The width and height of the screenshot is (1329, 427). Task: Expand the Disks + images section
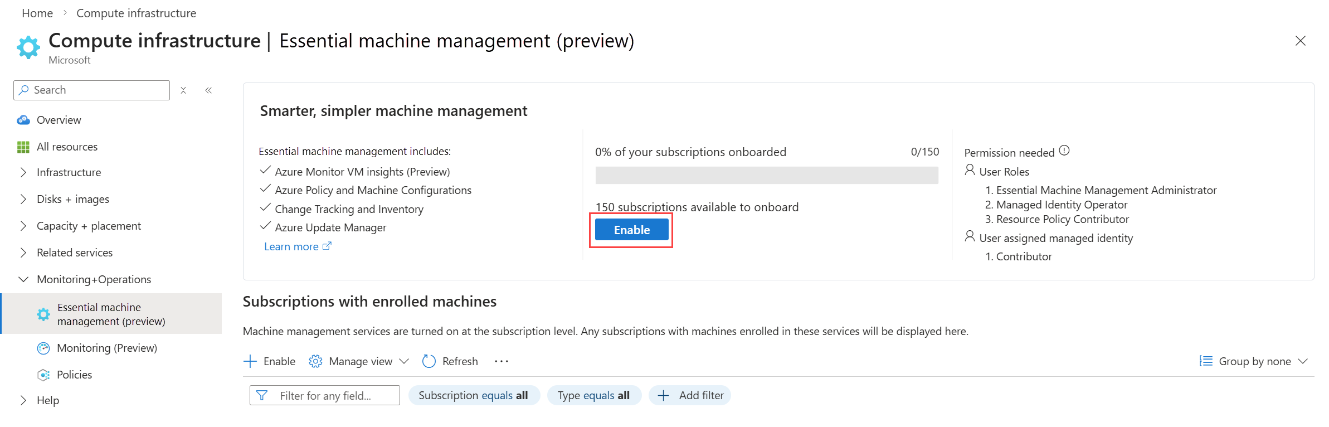coord(23,199)
